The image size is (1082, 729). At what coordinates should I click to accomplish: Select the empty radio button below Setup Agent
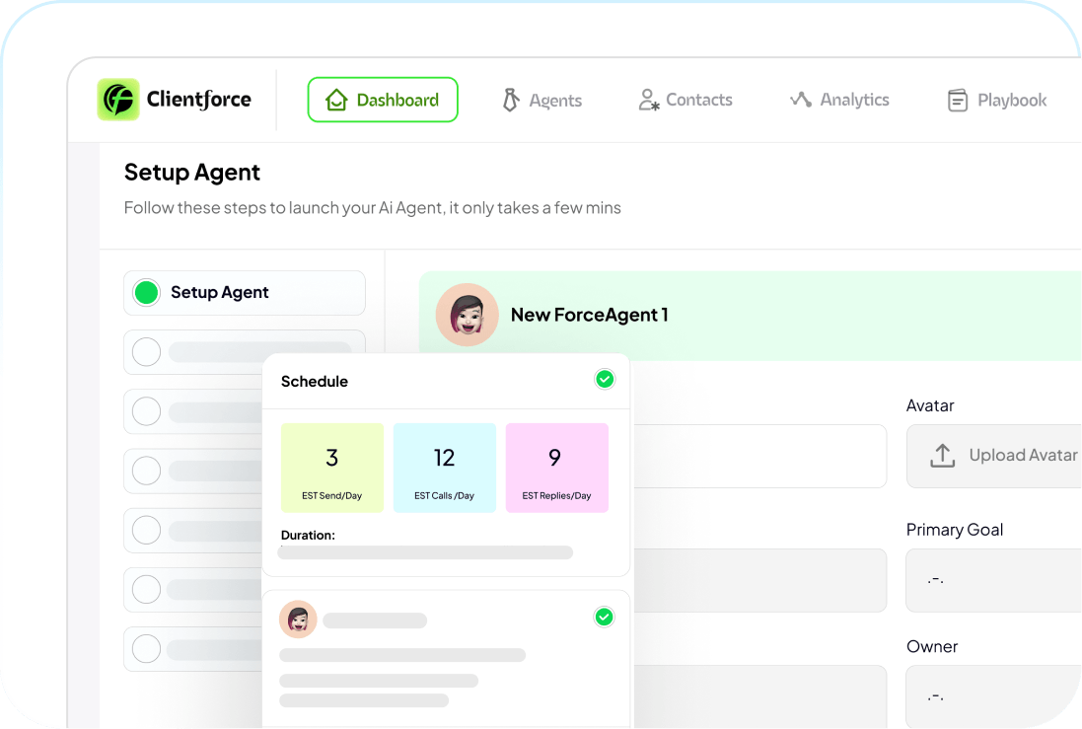coord(146,352)
